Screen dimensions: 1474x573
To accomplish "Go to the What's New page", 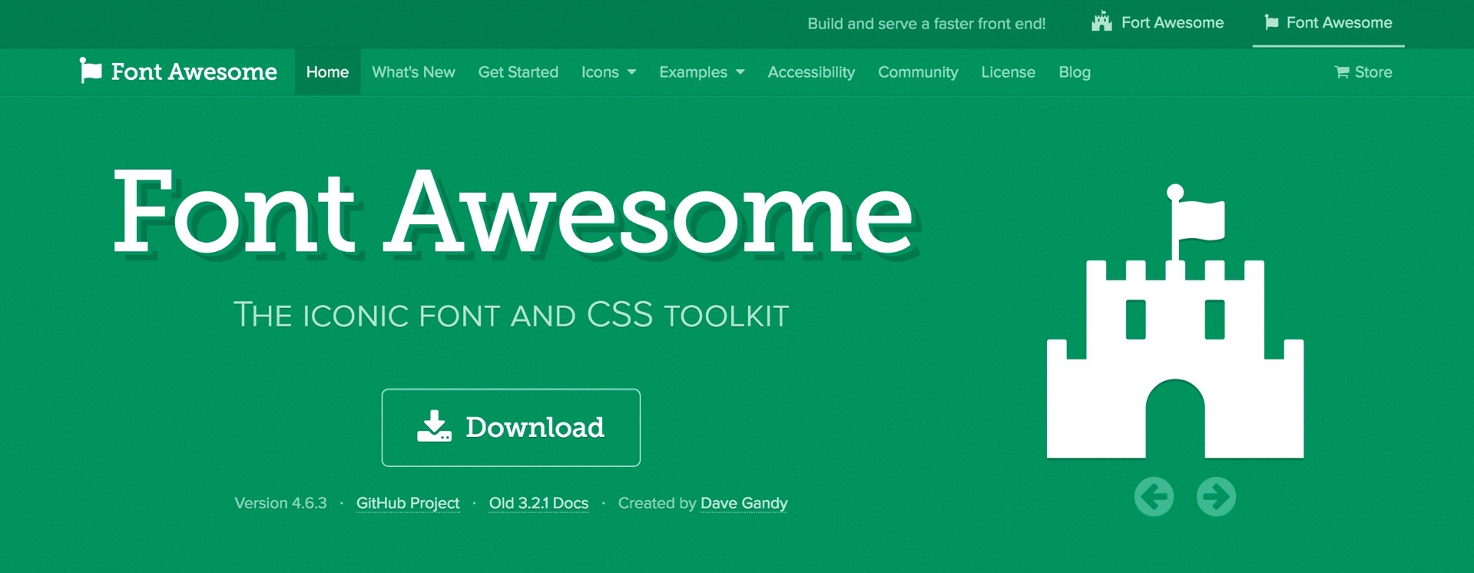I will [x=413, y=72].
